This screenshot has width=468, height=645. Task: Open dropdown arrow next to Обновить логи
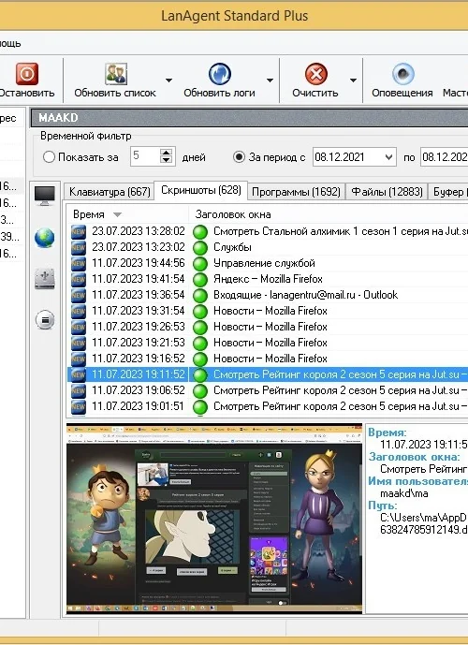point(270,81)
